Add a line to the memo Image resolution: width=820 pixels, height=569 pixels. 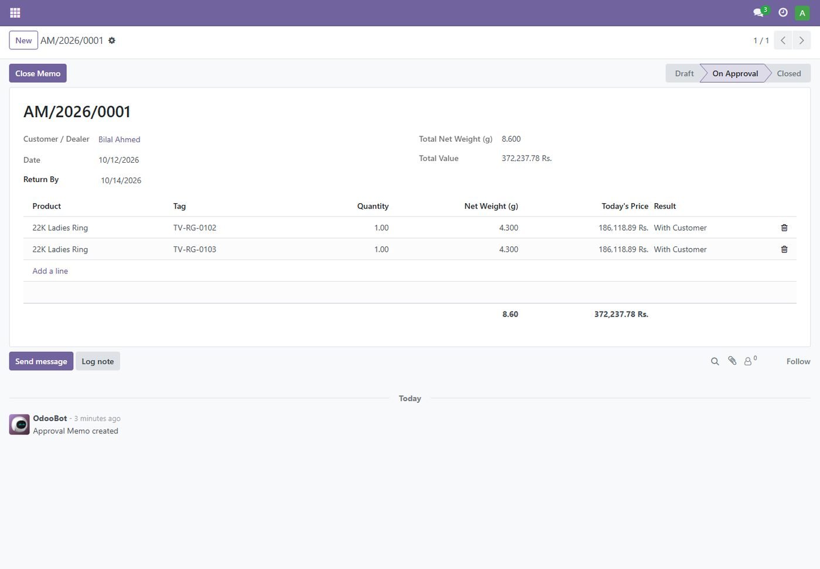point(50,271)
